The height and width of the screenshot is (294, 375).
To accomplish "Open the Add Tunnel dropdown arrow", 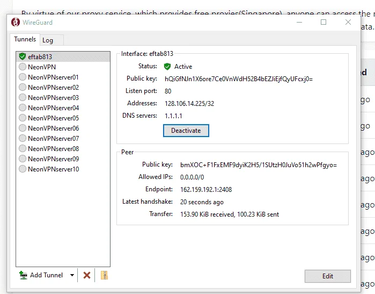I will [x=72, y=275].
